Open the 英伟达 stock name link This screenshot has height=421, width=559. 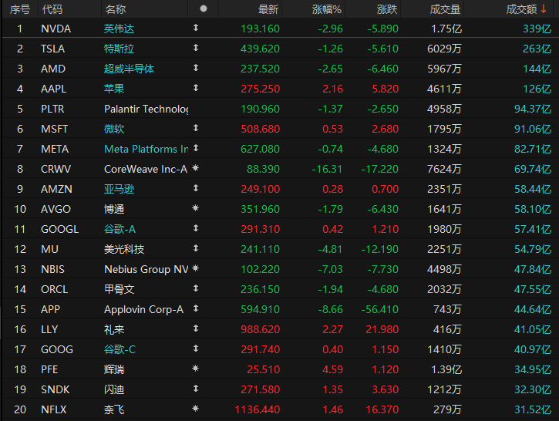[x=119, y=29]
